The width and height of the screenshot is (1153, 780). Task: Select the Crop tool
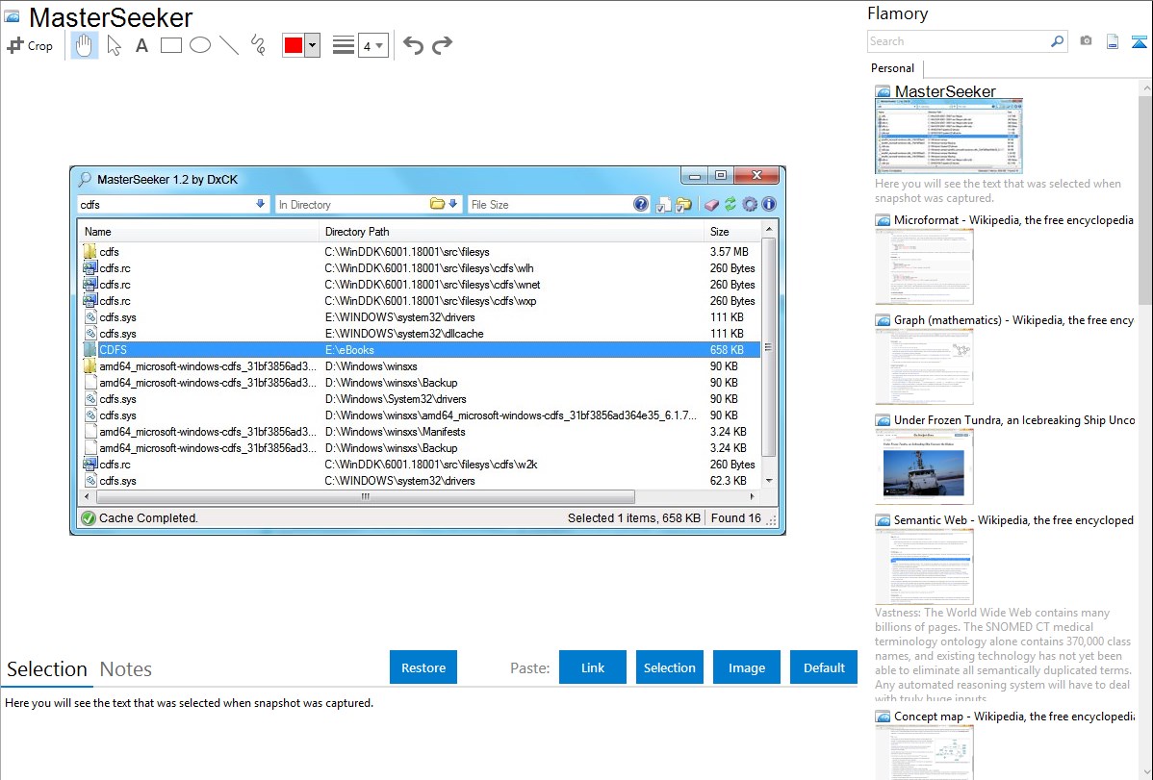[x=30, y=45]
